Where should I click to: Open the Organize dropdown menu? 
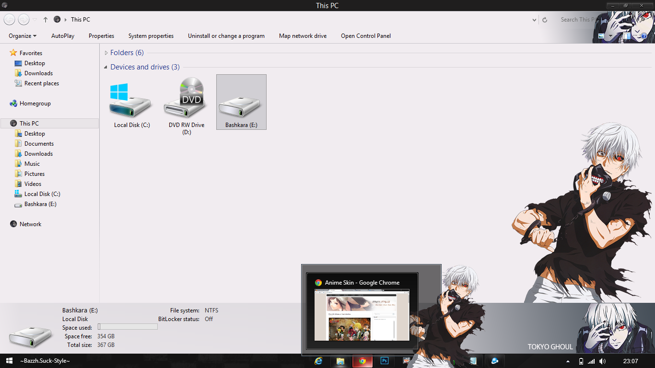pos(23,36)
